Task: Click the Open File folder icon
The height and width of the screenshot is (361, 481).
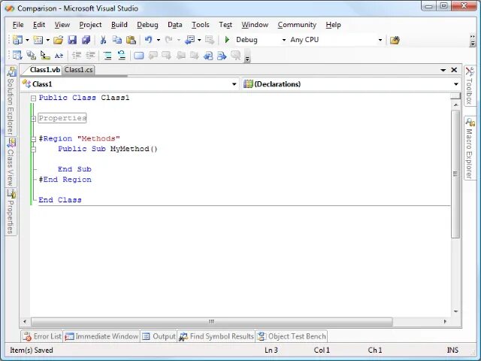Action: click(59, 40)
